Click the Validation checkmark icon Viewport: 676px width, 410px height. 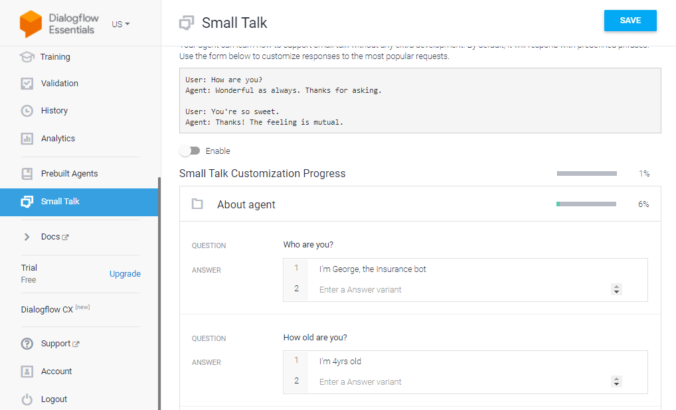point(27,84)
